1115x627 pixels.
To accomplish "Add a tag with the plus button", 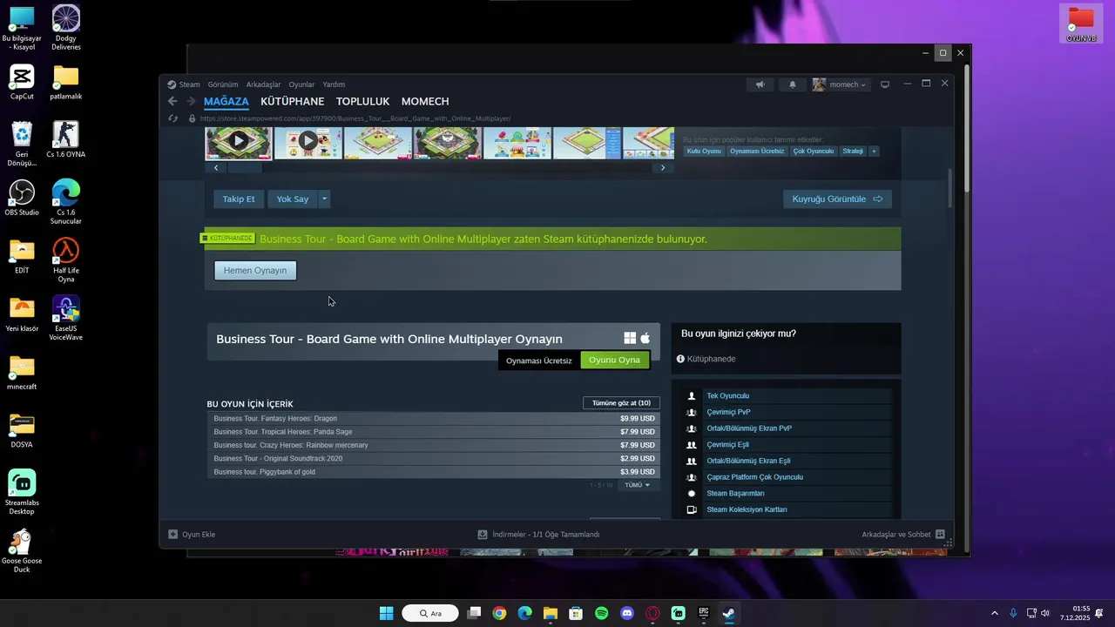I will [874, 151].
